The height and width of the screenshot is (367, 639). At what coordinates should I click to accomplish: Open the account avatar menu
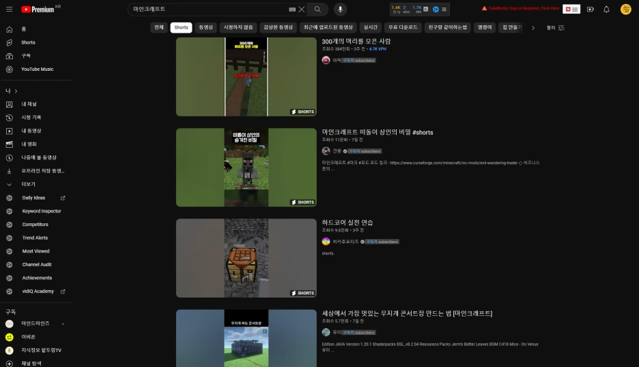pyautogui.click(x=625, y=9)
